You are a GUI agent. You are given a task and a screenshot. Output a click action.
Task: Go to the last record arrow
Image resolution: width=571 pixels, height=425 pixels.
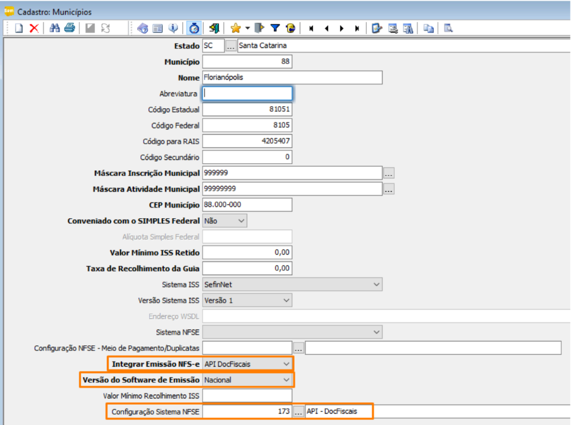pyautogui.click(x=357, y=28)
